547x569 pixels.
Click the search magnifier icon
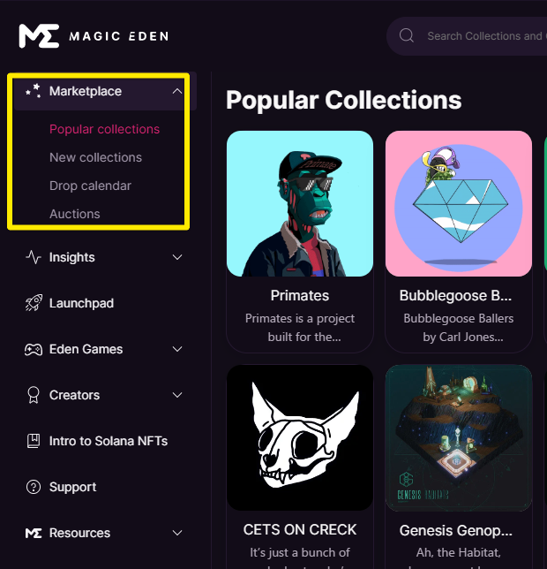click(x=407, y=35)
